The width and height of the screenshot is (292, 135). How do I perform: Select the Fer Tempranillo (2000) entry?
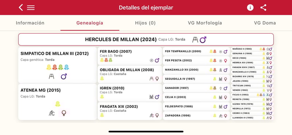click(196, 51)
